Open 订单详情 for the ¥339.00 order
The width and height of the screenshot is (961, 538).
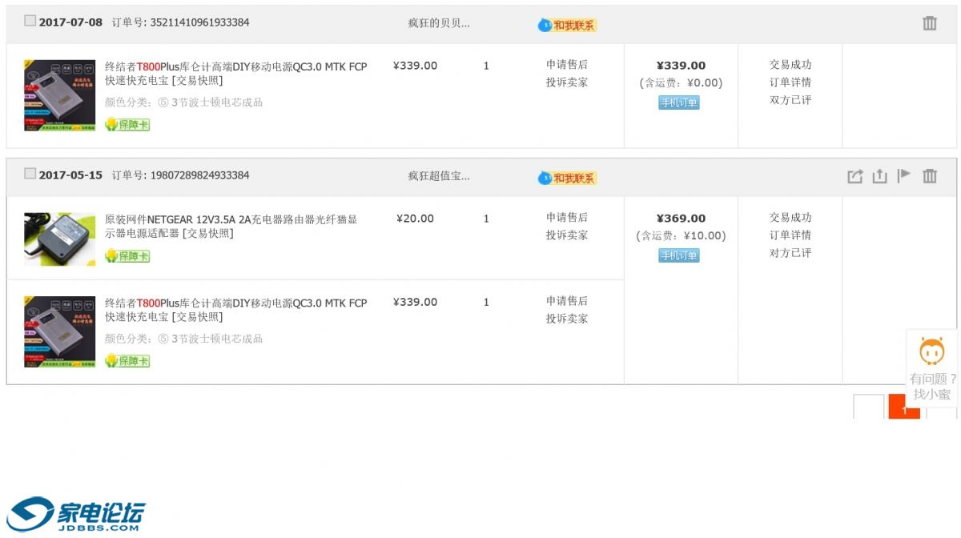[790, 82]
